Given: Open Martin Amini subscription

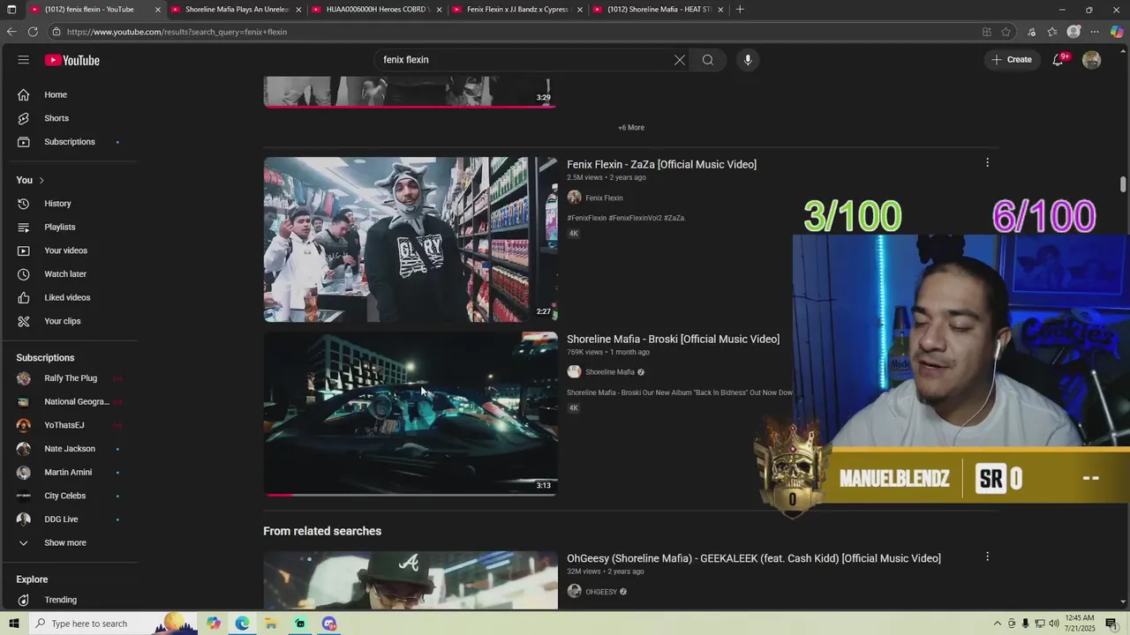Looking at the screenshot, I should [68, 473].
